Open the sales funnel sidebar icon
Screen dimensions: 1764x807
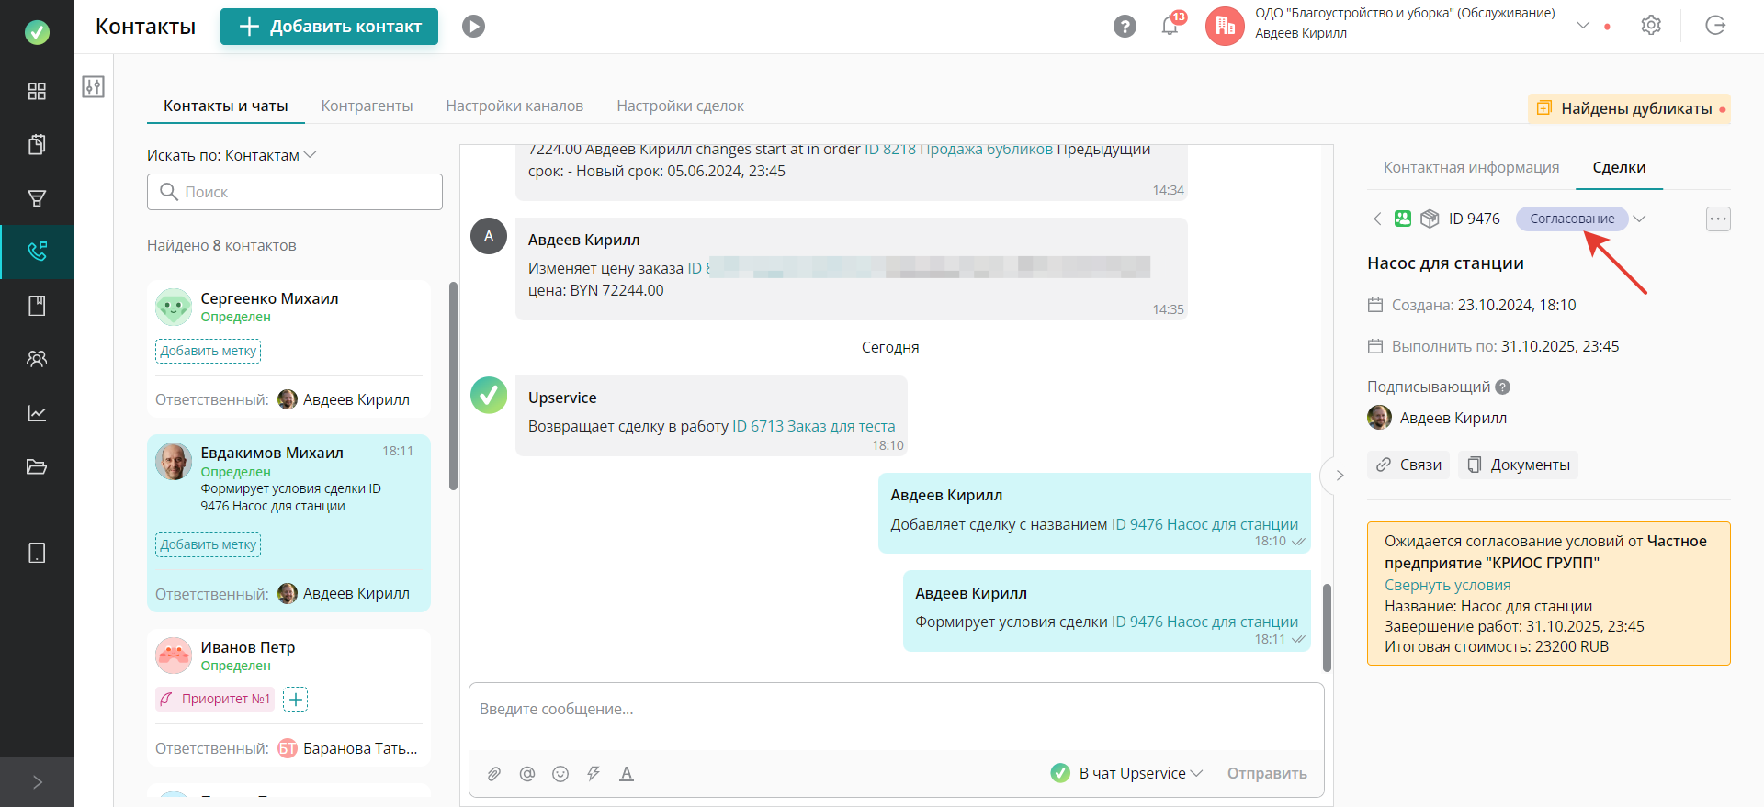[x=37, y=198]
